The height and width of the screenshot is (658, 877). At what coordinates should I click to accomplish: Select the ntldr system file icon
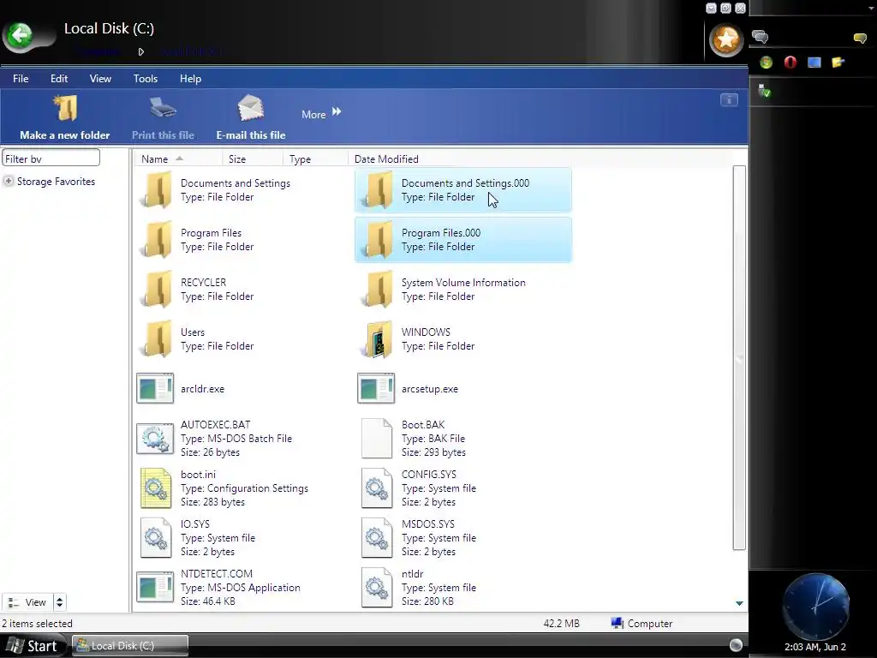pyautogui.click(x=377, y=588)
